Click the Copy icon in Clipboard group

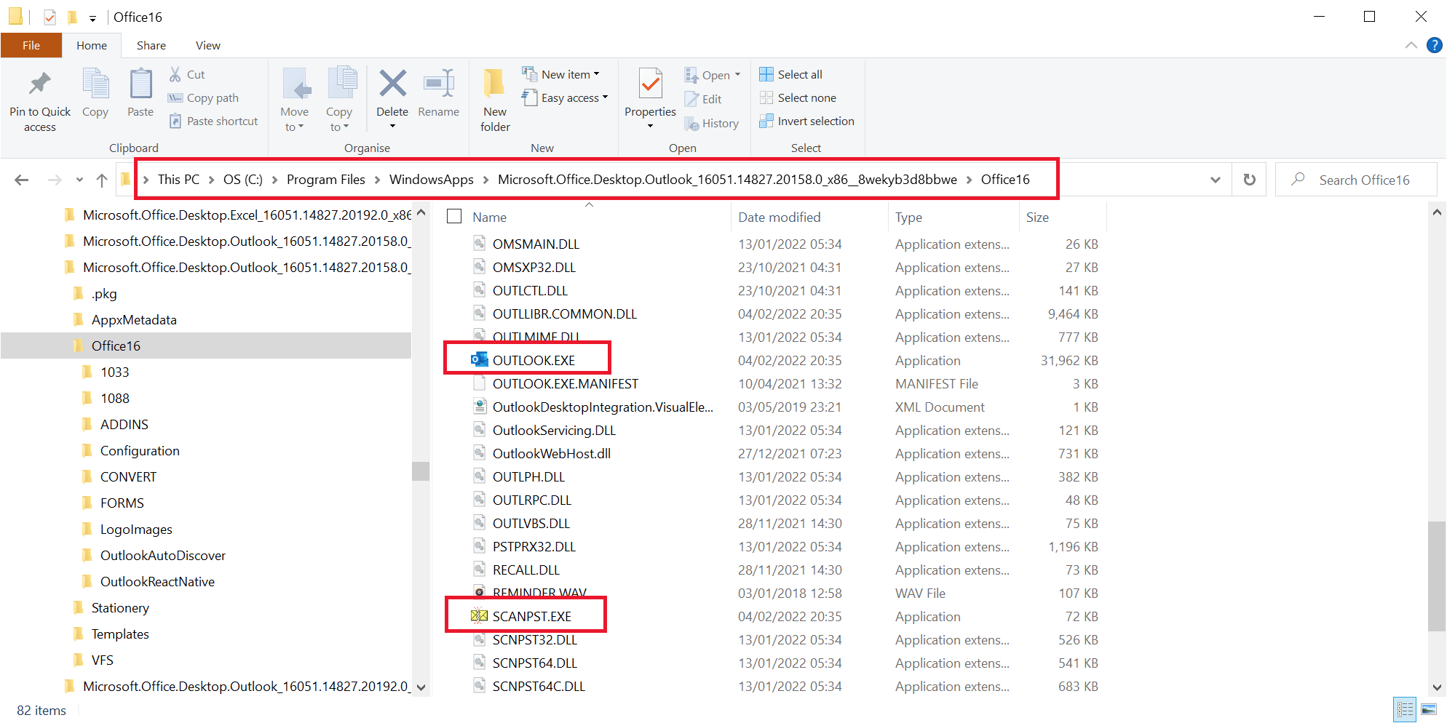point(95,84)
